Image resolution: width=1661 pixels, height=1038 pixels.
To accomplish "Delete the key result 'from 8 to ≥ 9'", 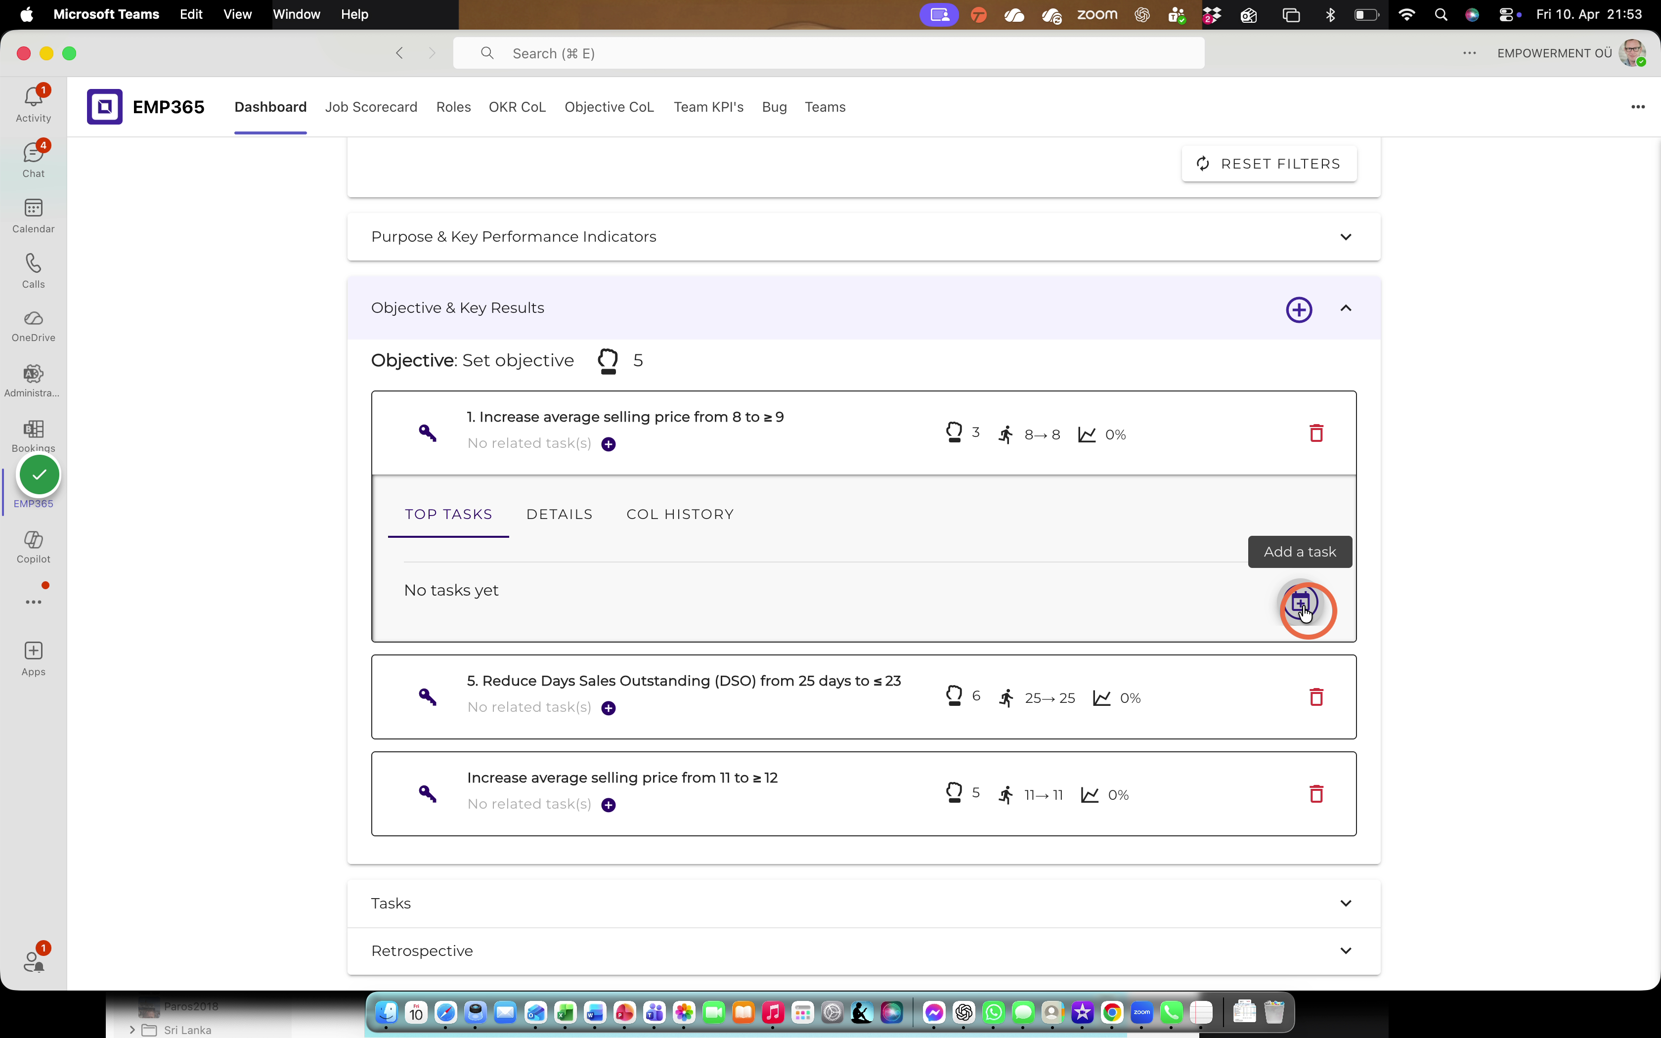I will click(x=1316, y=433).
